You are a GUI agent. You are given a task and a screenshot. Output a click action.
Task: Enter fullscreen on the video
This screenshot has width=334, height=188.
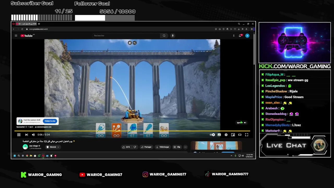[x=247, y=135]
